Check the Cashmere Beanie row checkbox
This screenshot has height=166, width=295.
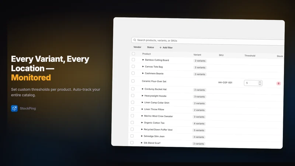(133, 73)
